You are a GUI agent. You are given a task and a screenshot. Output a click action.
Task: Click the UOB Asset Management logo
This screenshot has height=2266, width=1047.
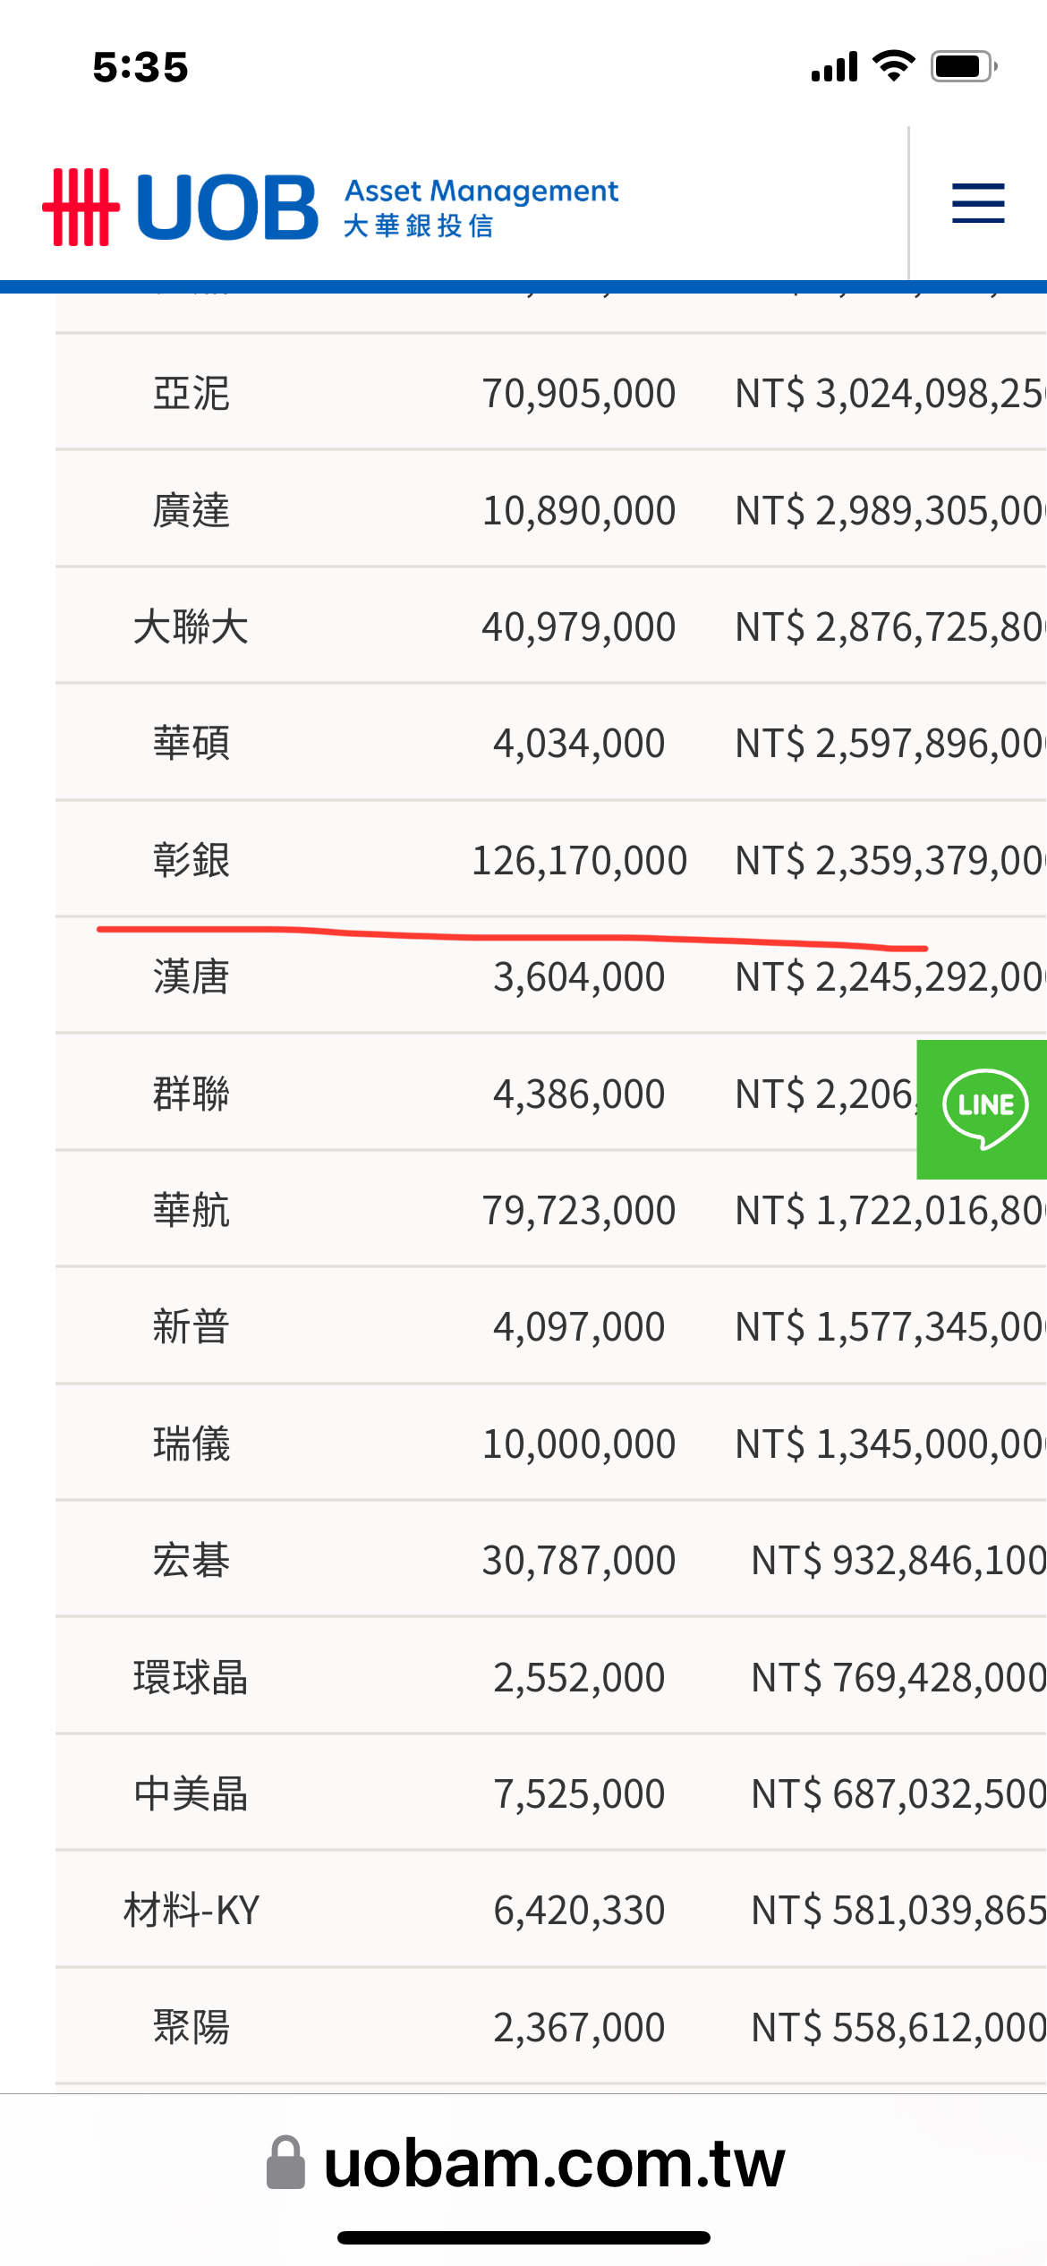coord(331,207)
